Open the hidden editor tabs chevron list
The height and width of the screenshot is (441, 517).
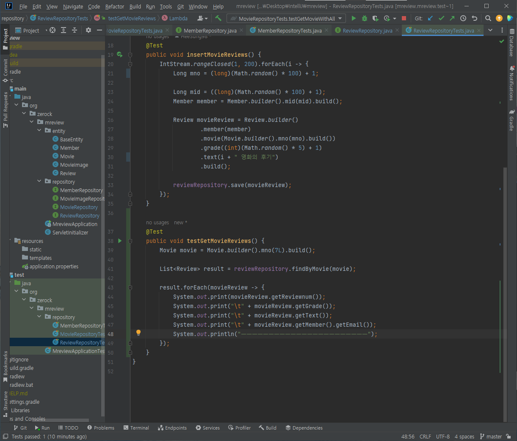(490, 30)
